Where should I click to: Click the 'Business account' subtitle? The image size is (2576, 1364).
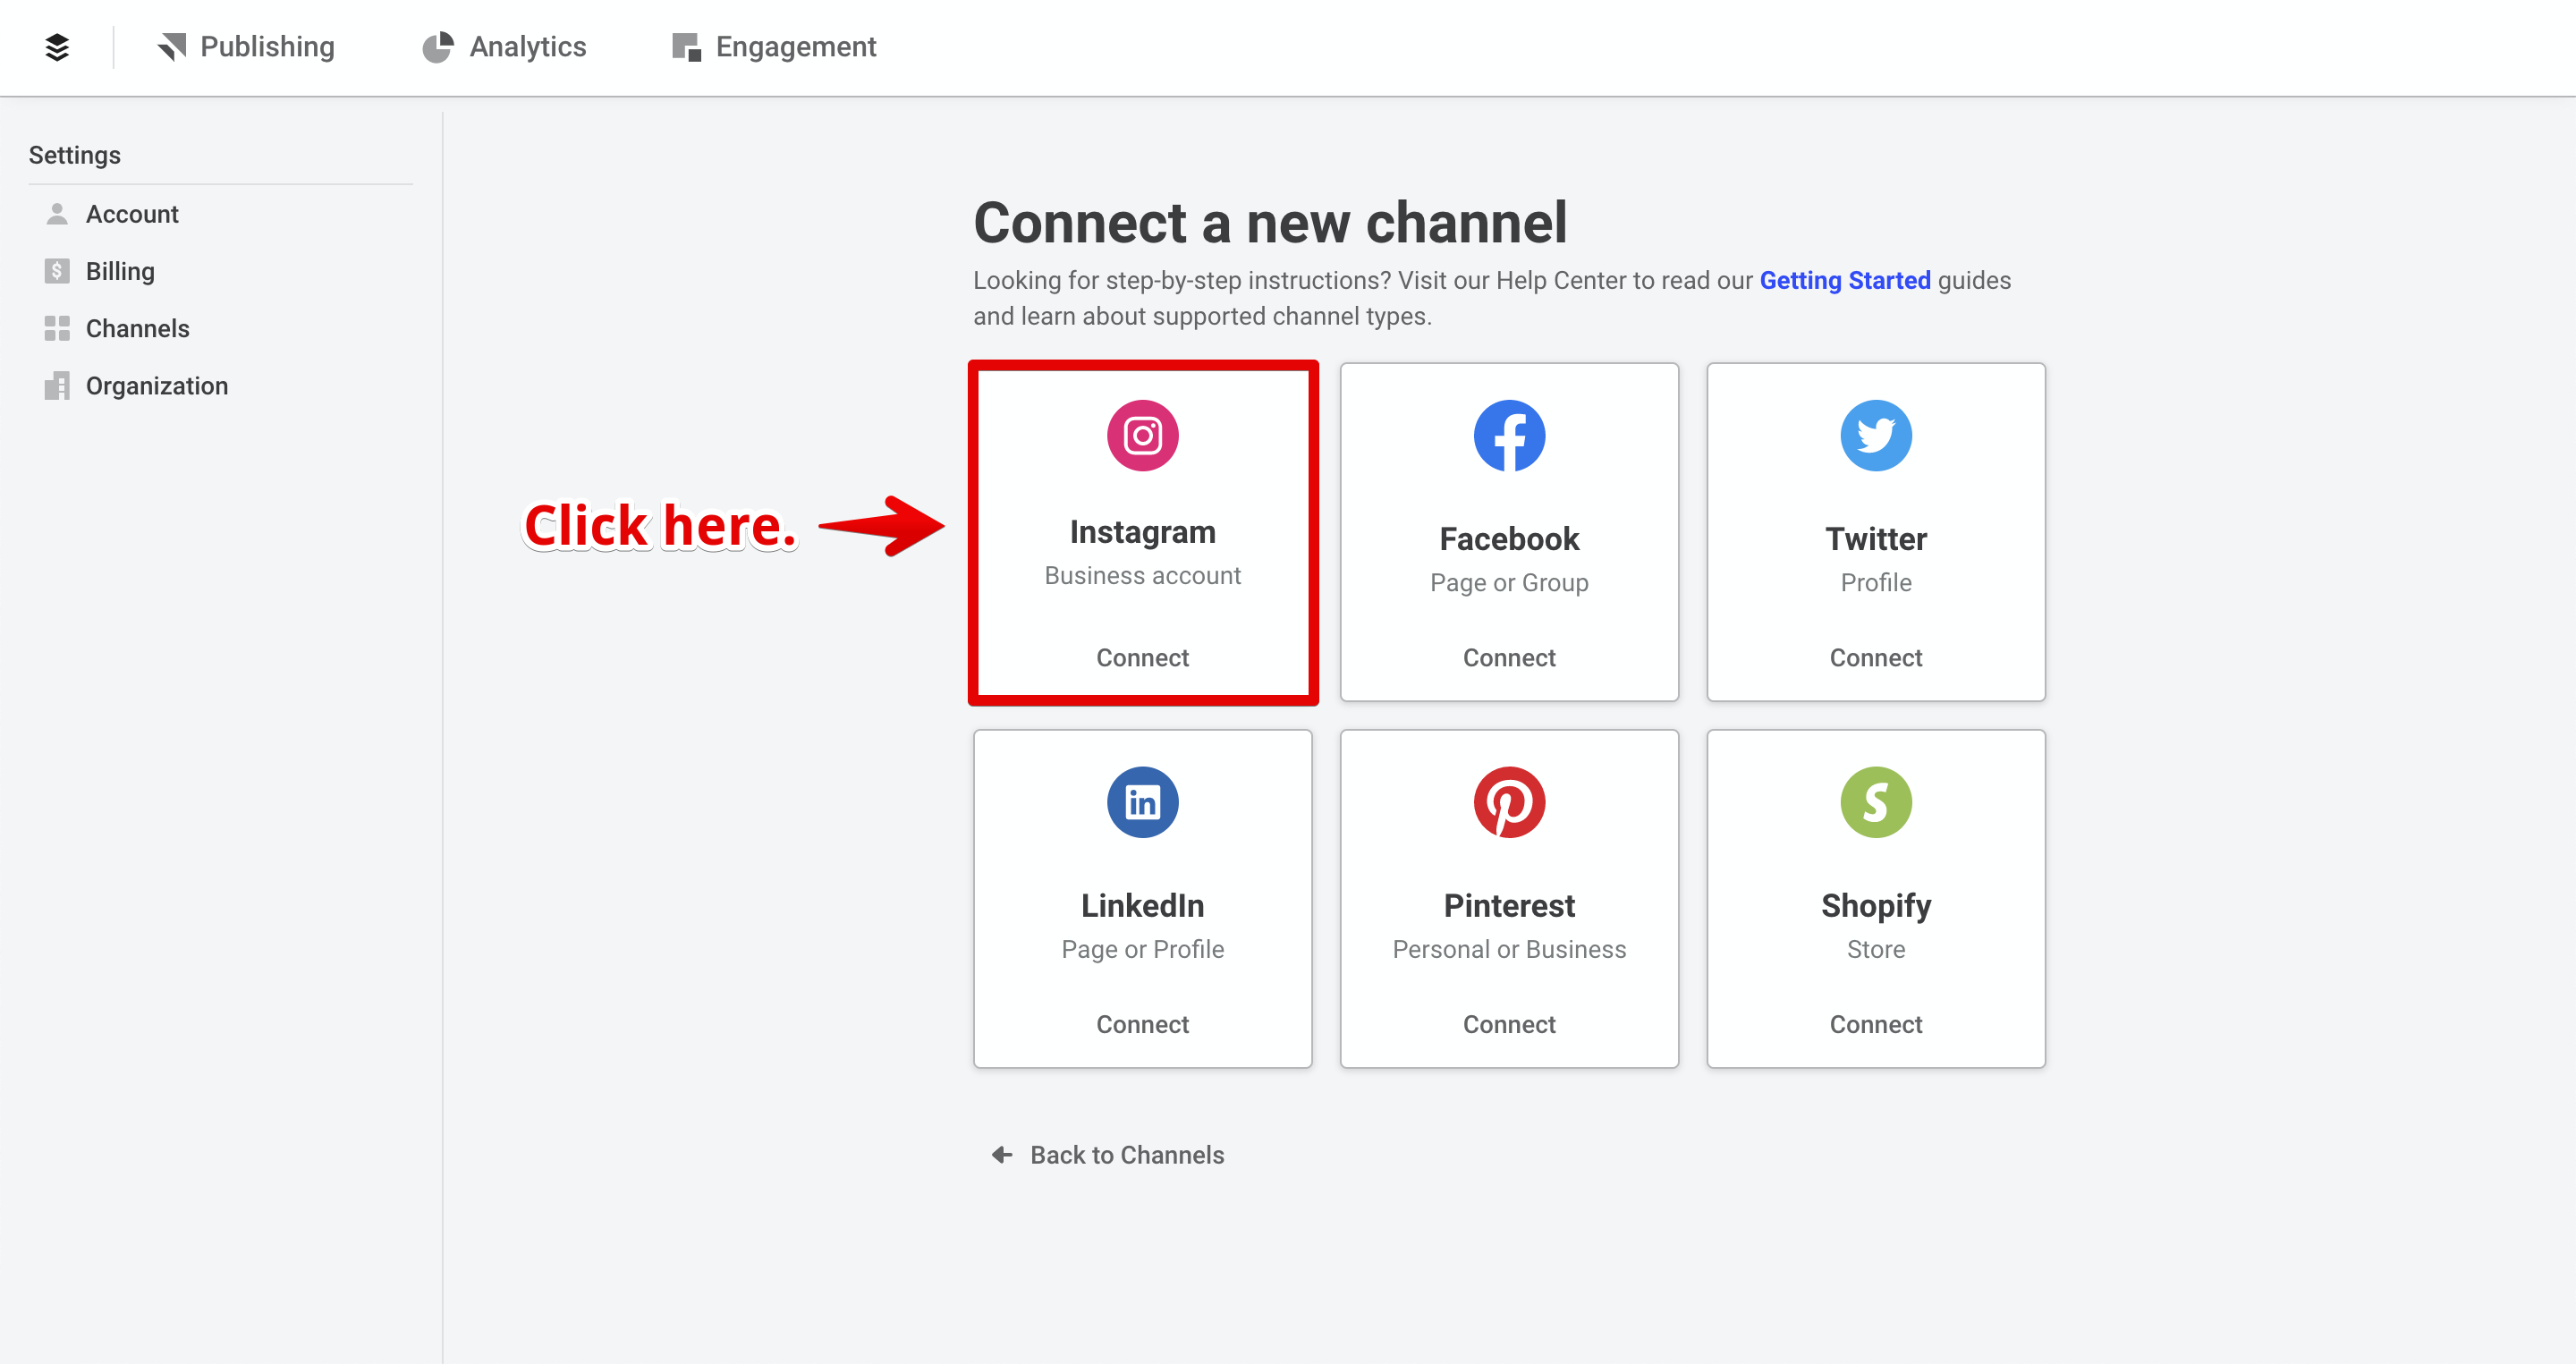(1142, 575)
